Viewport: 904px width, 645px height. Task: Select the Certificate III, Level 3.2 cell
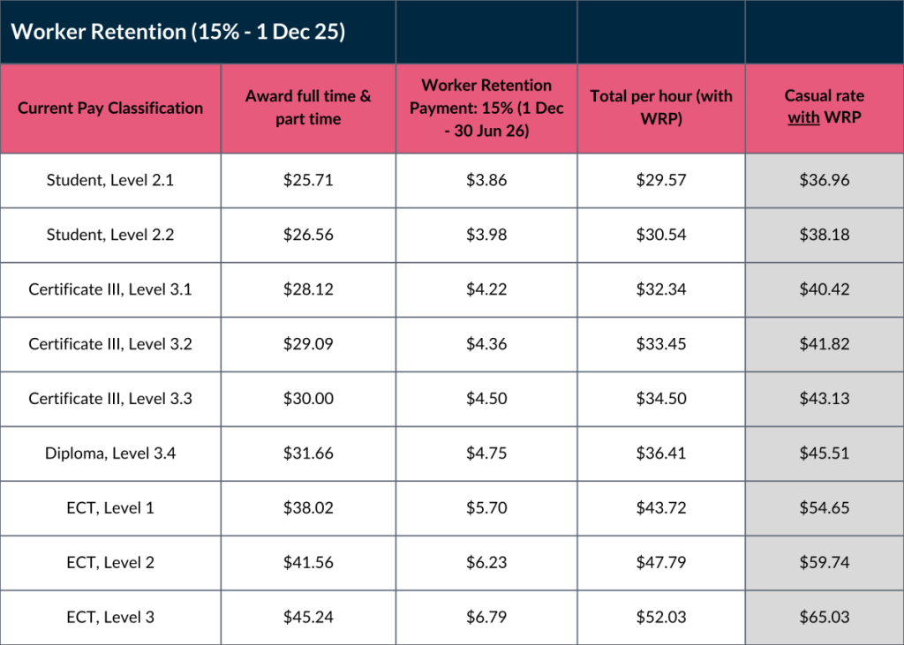click(x=110, y=344)
